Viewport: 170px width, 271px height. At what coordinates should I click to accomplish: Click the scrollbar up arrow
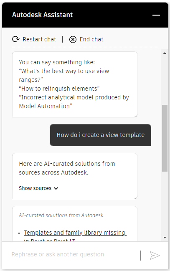pyautogui.click(x=165, y=53)
